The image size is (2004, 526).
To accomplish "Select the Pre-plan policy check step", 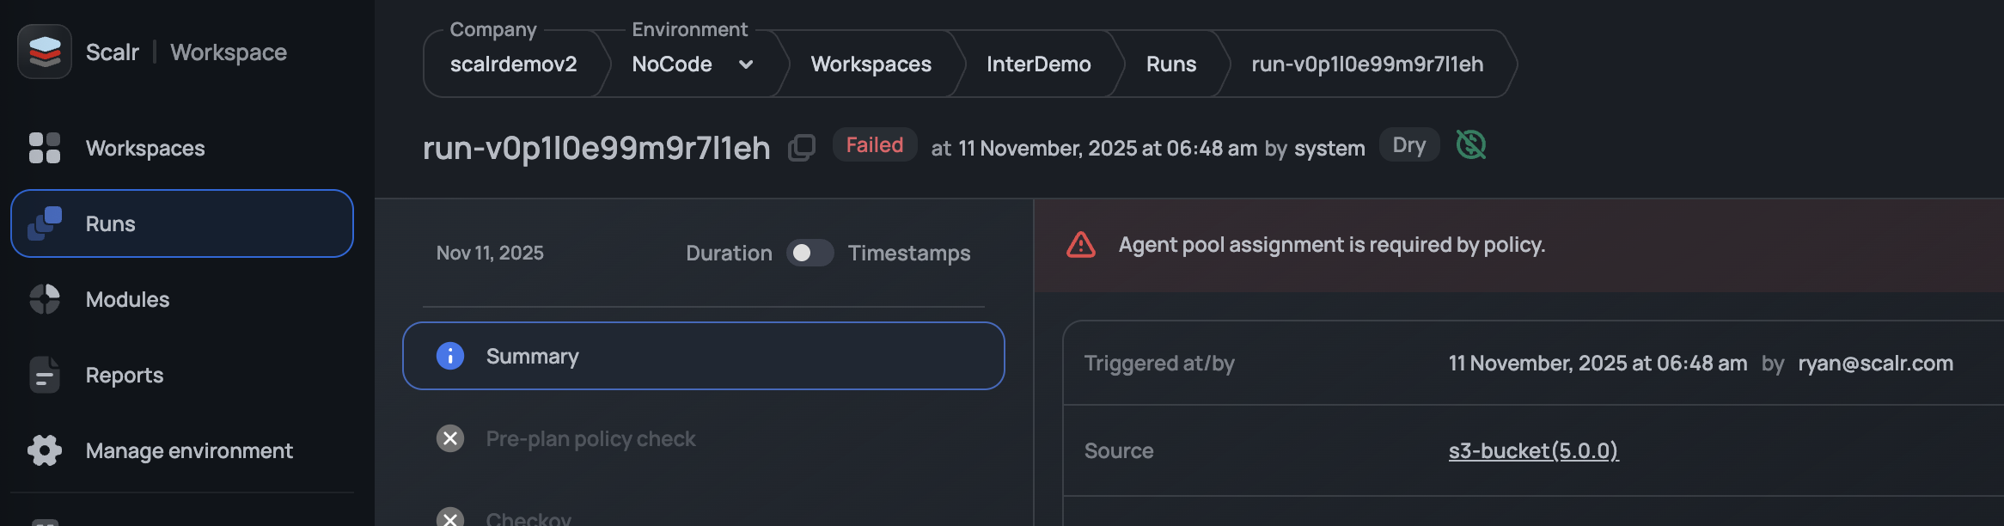I will (x=704, y=438).
